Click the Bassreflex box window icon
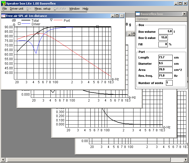Screen dimensions: 189x163 tap(138, 14)
